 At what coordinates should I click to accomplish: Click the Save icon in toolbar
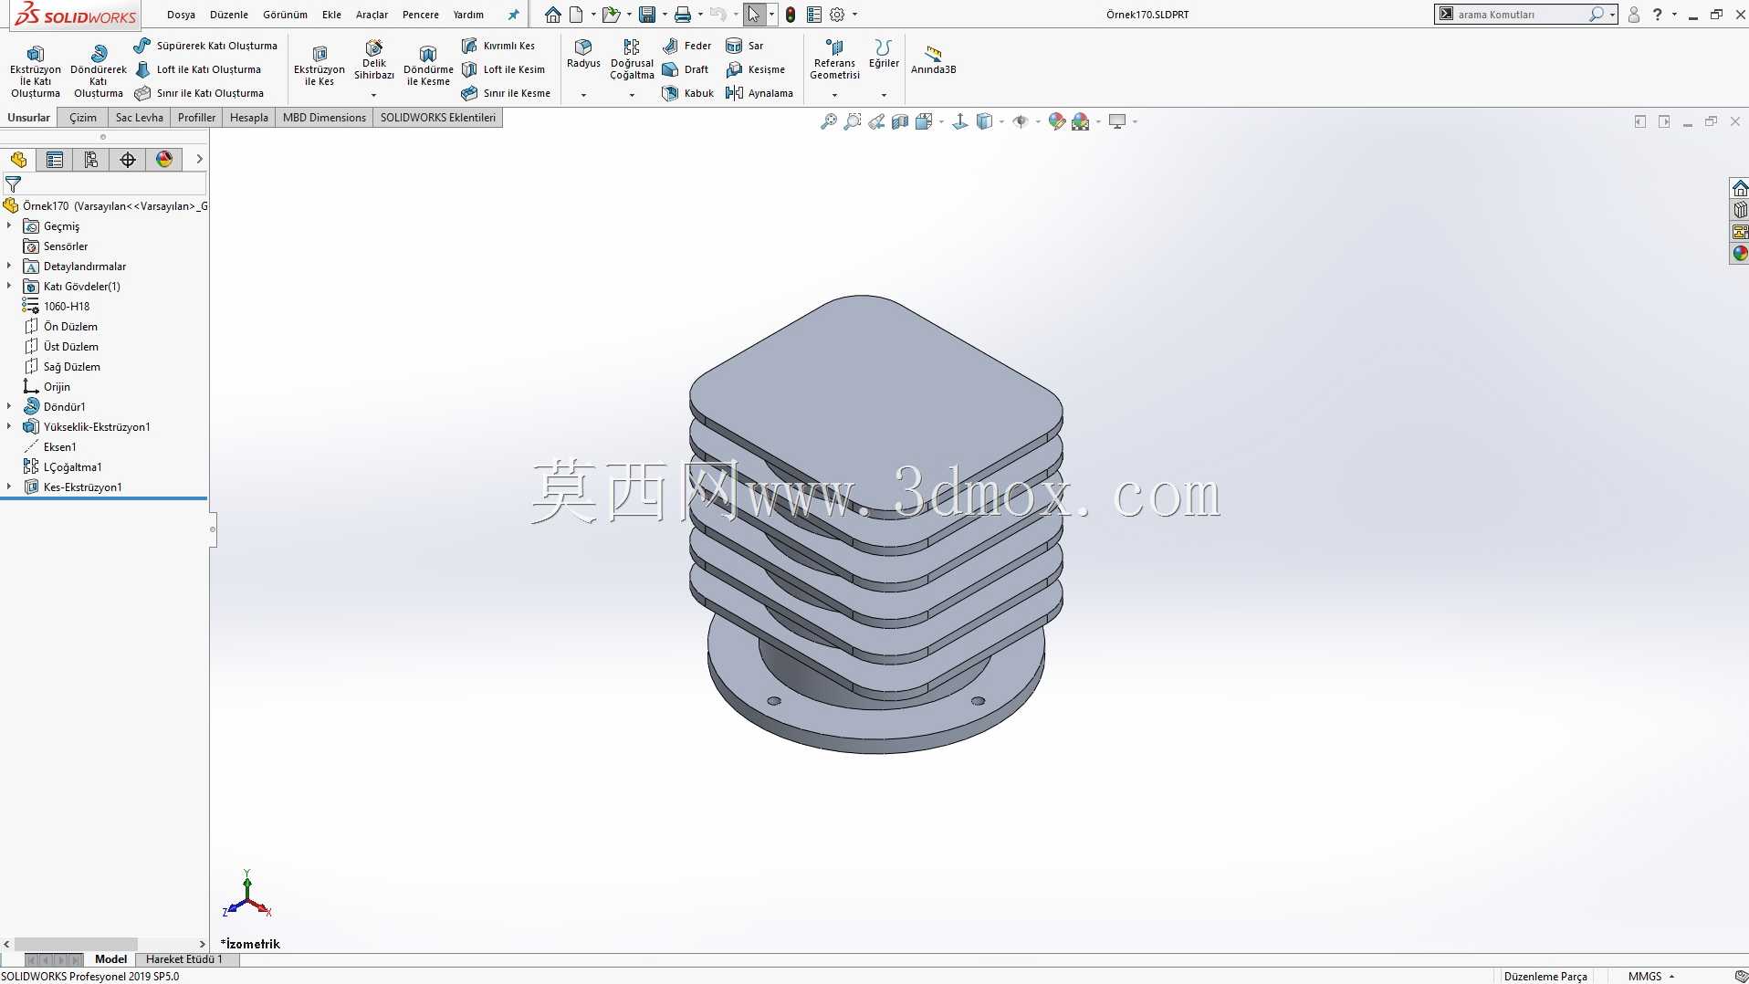647,15
